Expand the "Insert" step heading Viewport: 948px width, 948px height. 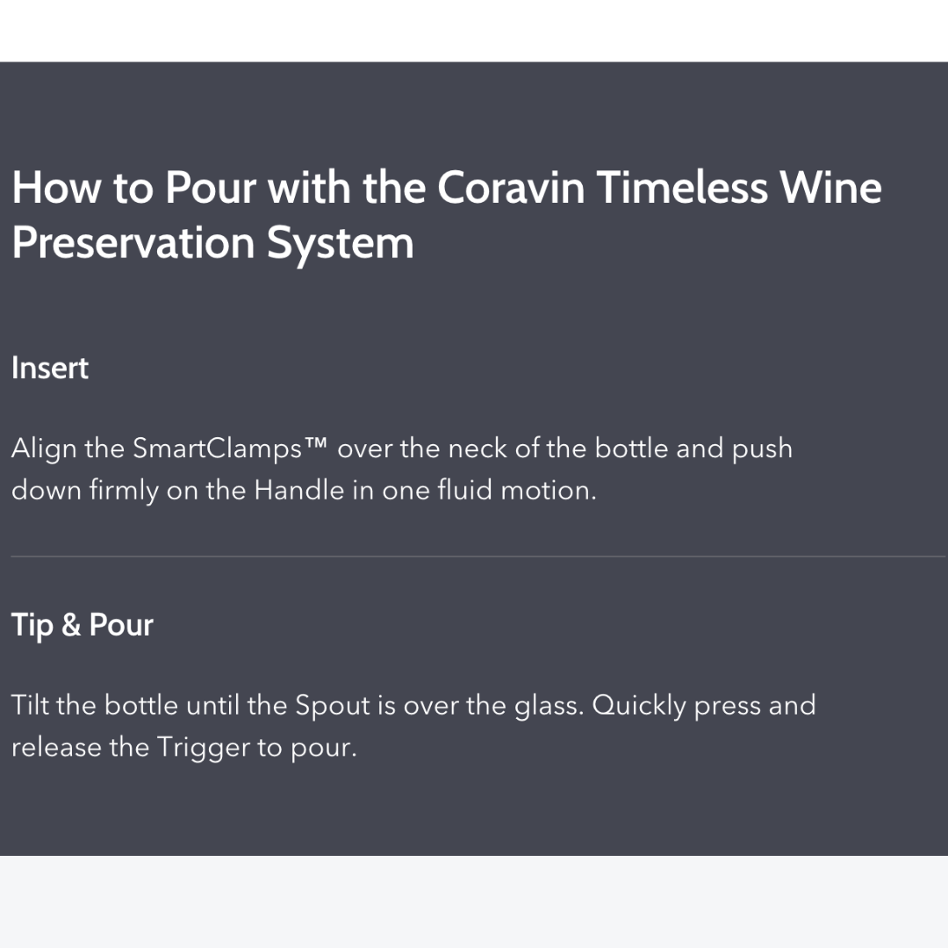click(x=50, y=368)
